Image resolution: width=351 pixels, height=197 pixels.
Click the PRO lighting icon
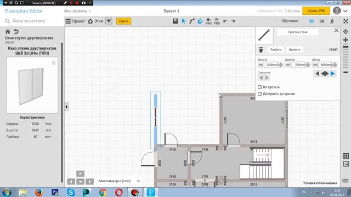pyautogui.click(x=217, y=21)
